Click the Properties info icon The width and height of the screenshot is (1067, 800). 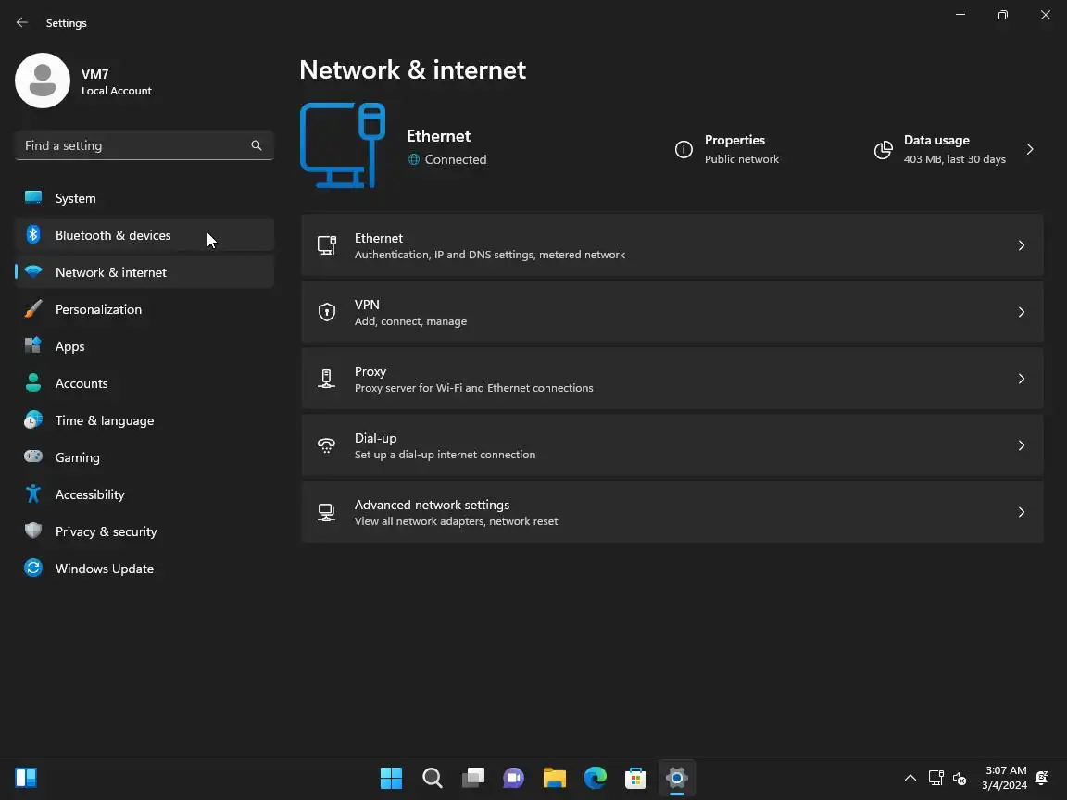[684, 149]
